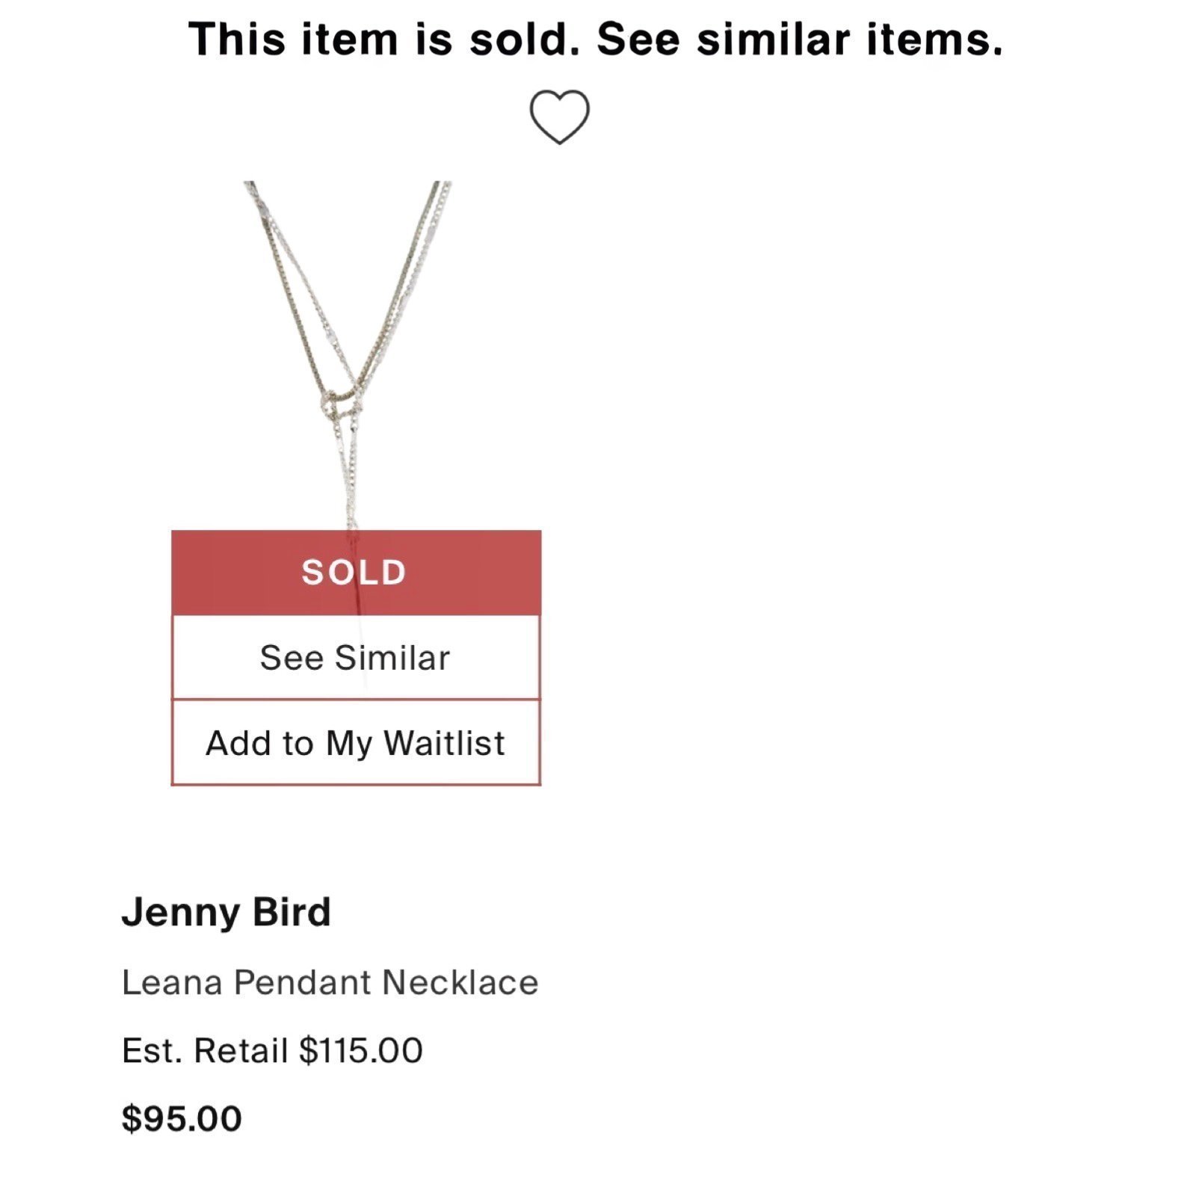
Task: View similar items via See Similar
Action: coord(356,658)
